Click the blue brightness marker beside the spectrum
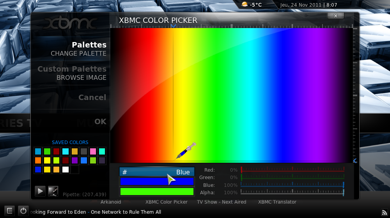The width and height of the screenshot is (390, 218). pyautogui.click(x=355, y=161)
